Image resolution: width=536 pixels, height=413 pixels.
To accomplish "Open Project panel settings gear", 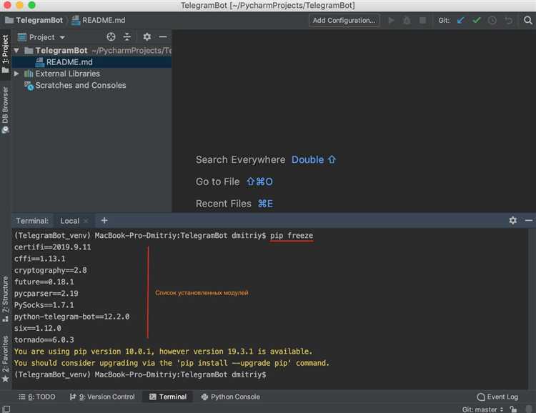I will (147, 37).
